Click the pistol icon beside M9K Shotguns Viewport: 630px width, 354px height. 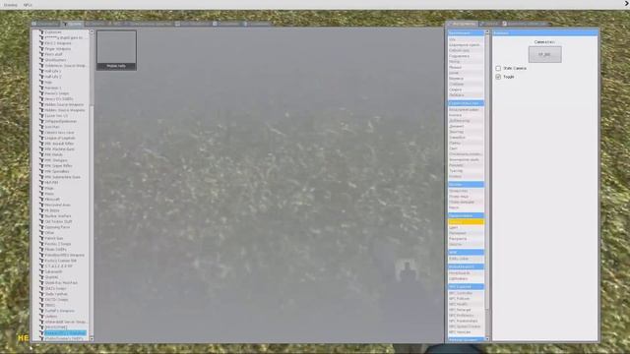tap(41, 160)
